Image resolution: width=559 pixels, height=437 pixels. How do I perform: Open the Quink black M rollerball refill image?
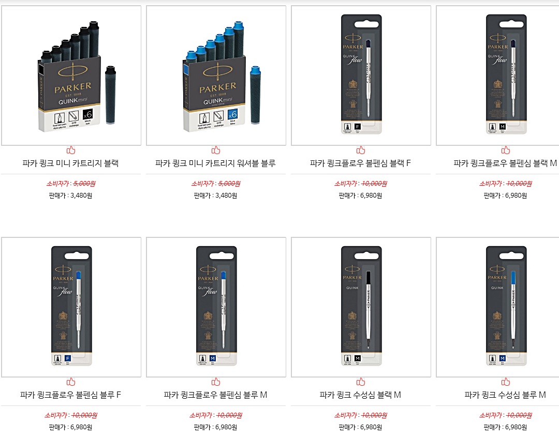361,307
